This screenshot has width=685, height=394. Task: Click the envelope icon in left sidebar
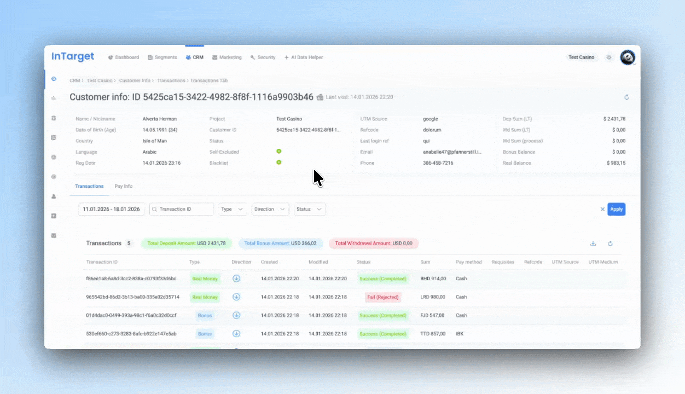pos(54,235)
